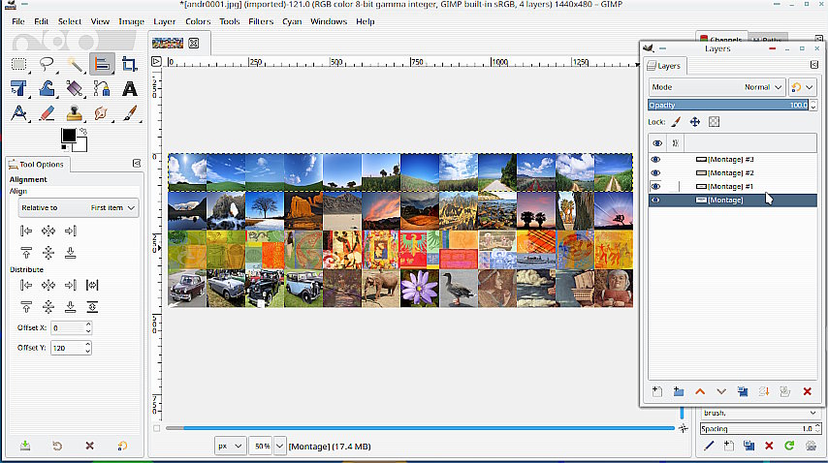Viewport: 828px width, 463px height.
Task: Open Layers dialog tab menu button
Action: click(813, 64)
